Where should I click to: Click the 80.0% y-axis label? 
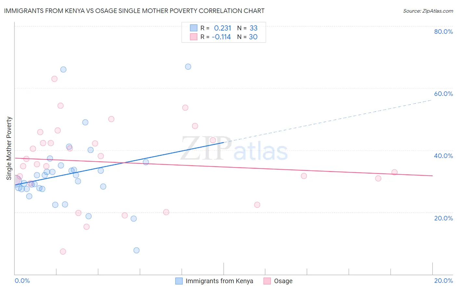pos(443,32)
